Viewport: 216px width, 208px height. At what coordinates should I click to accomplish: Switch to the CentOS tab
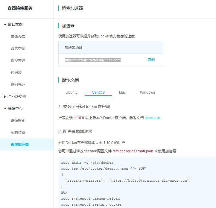tap(98, 92)
